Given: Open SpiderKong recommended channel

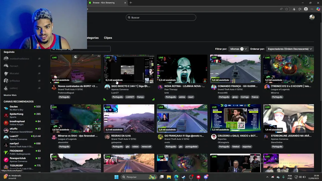Looking at the screenshot, I should 22,115.
